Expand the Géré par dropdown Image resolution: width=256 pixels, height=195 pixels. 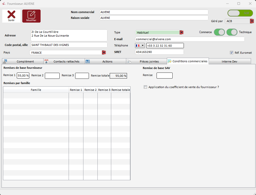coord(252,21)
